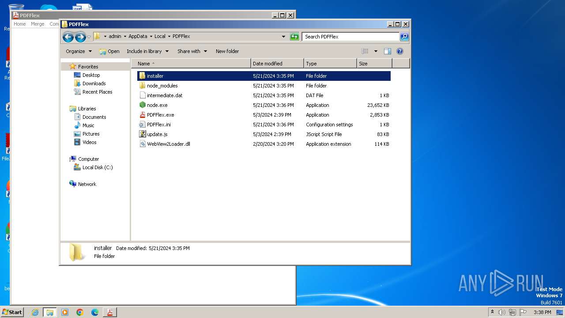Click the Explorer help icon
Screen dimensions: 565x318
(400, 51)
